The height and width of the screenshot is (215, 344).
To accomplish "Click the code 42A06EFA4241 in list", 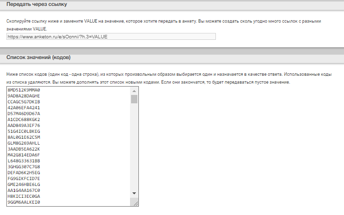I will (24, 108).
